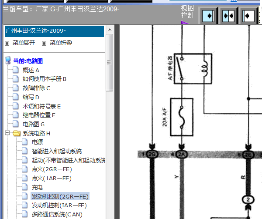Click the page icon for 电路图 G

(16, 124)
